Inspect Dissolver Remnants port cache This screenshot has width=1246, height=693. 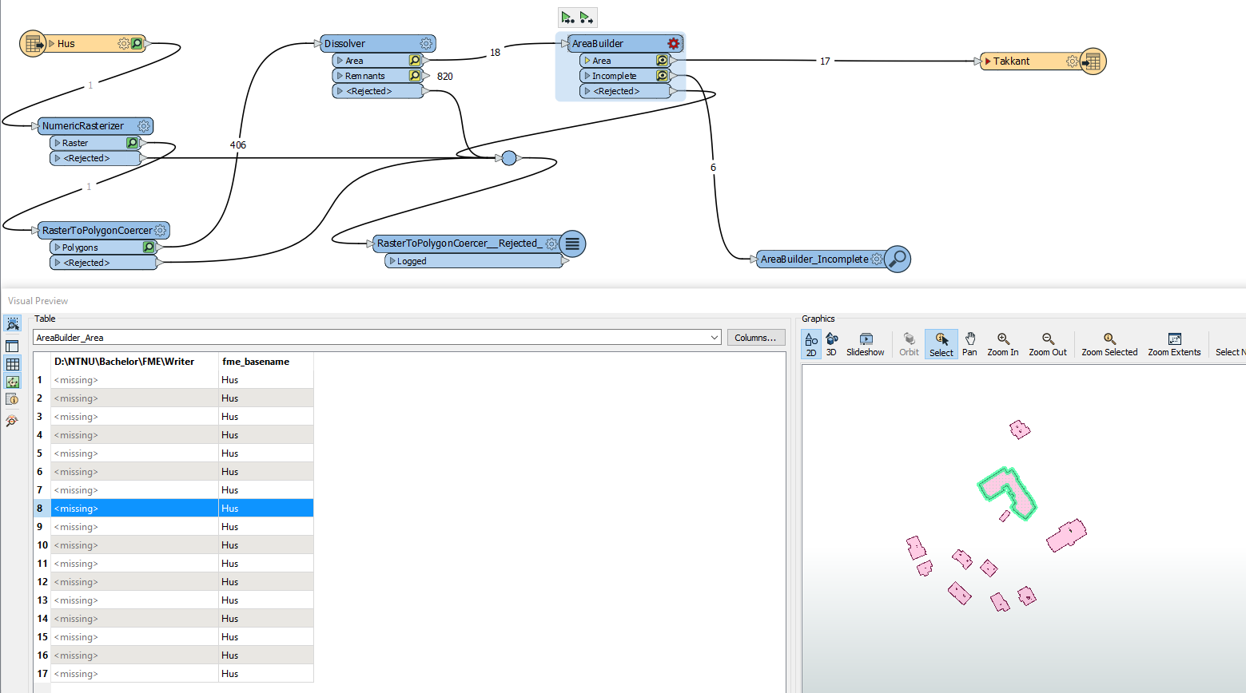coord(415,76)
